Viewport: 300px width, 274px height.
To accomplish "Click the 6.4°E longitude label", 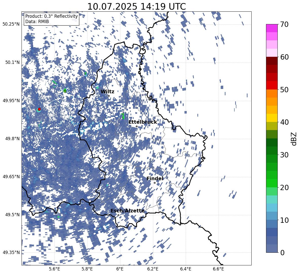I will pyautogui.click(x=185, y=269).
